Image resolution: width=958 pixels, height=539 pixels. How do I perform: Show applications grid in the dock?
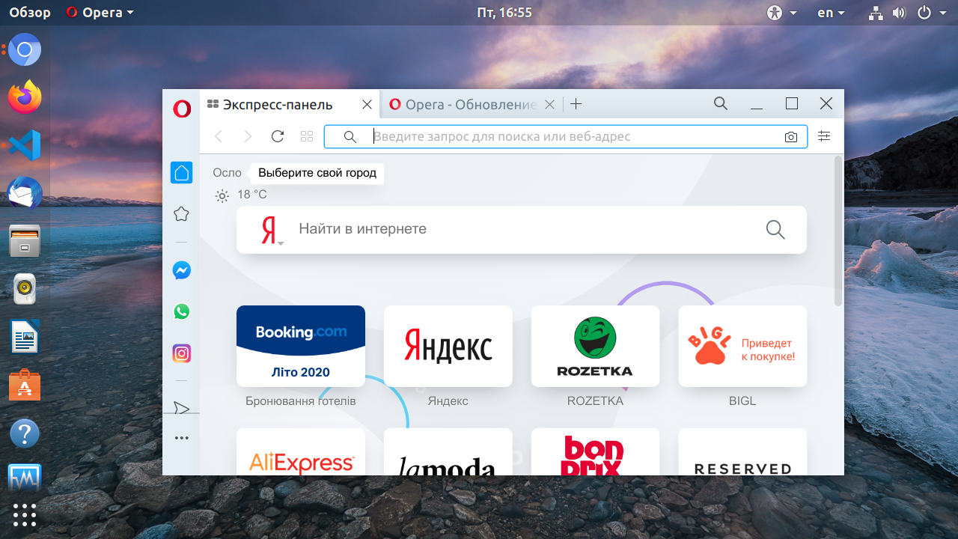tap(25, 515)
